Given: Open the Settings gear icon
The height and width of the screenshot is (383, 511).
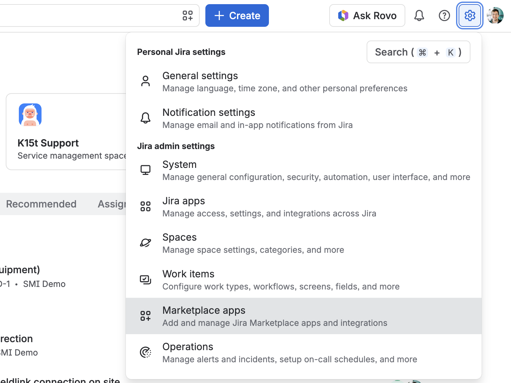Looking at the screenshot, I should point(469,15).
